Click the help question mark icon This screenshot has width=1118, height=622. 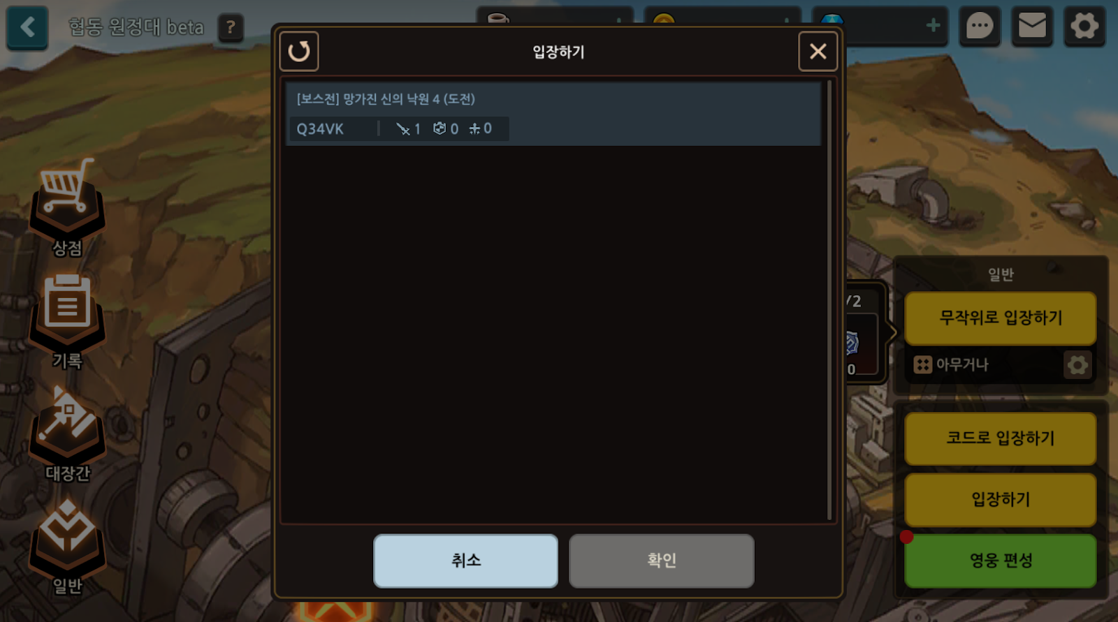(x=231, y=28)
